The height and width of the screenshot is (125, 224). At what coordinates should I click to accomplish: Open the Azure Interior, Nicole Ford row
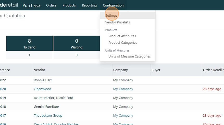coord(53,98)
